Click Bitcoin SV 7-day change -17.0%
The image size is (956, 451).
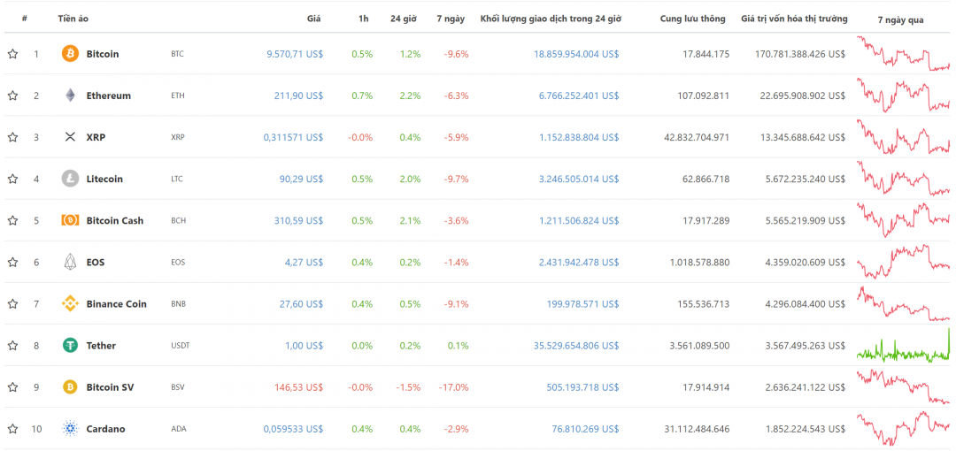453,386
